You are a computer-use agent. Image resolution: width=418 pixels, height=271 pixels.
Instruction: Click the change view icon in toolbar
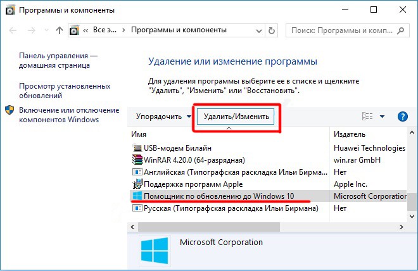(367, 116)
